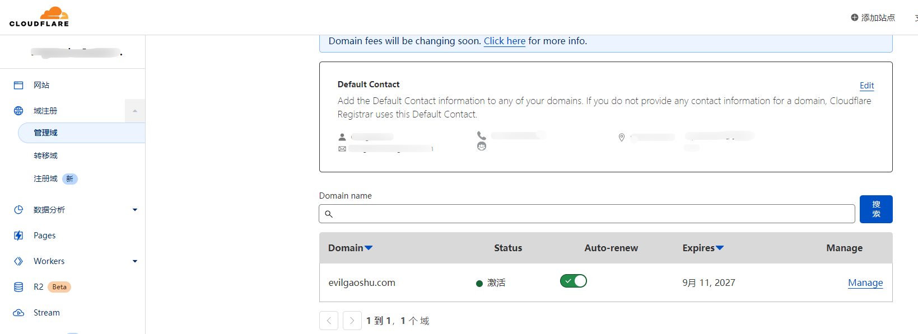Click the plus icon beside 添加站点
The width and height of the screenshot is (918, 334).
pos(855,17)
